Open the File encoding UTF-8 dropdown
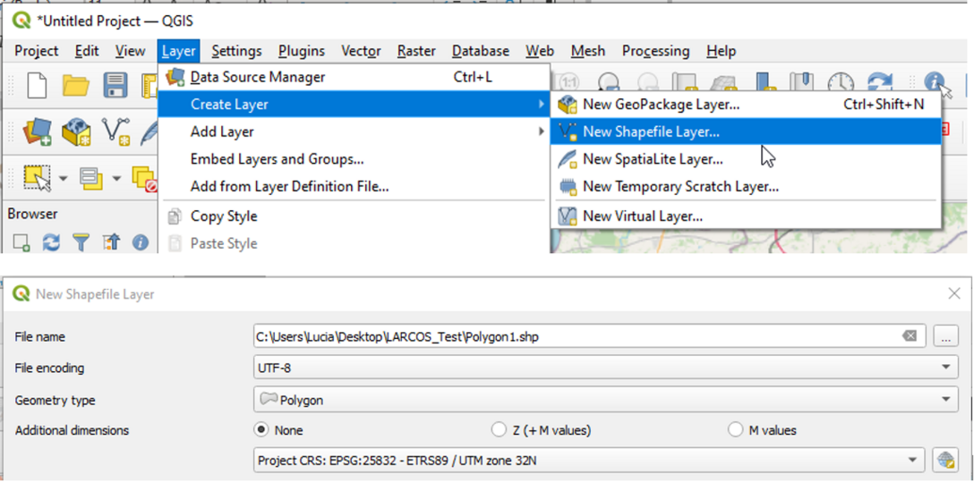Screen dimensions: 974x483 [x=606, y=368]
